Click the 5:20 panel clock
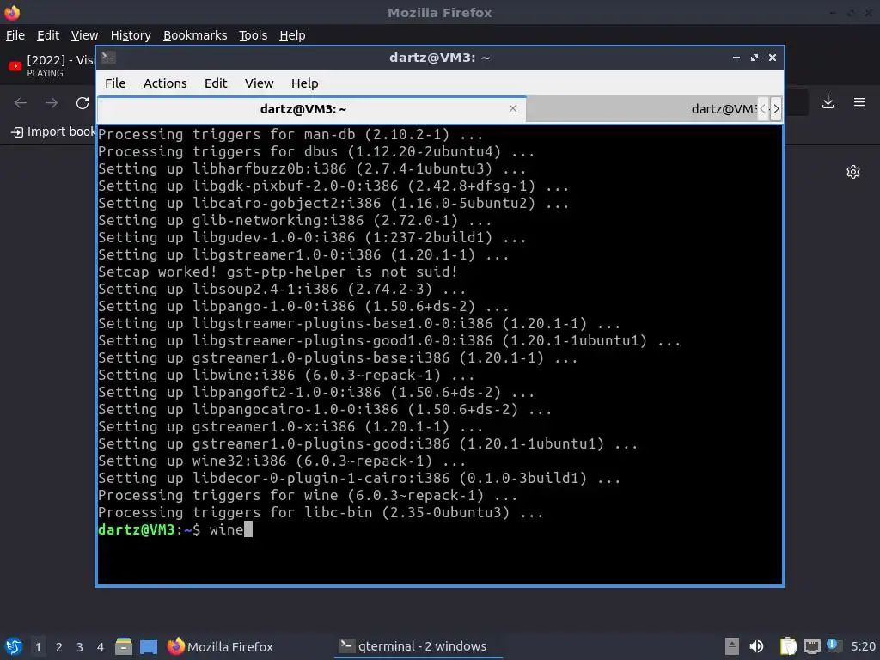 pos(863,646)
